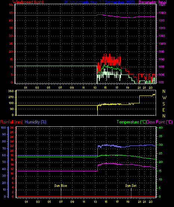Click the barometer axis value "975"

[x=161, y=82]
